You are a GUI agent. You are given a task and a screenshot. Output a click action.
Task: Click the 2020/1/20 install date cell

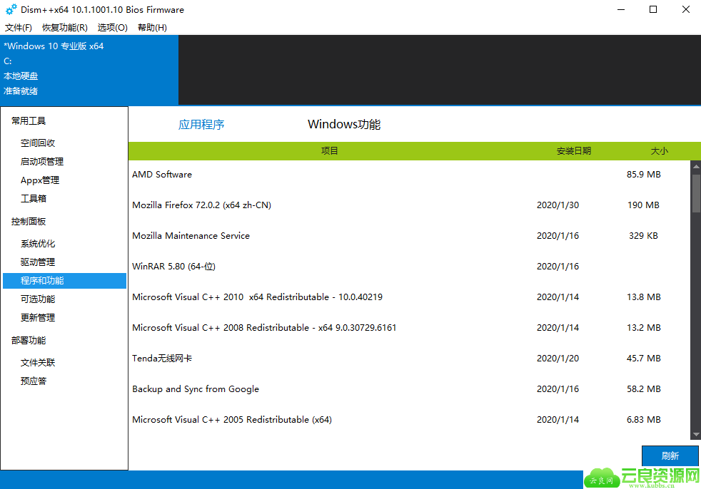[x=558, y=358]
